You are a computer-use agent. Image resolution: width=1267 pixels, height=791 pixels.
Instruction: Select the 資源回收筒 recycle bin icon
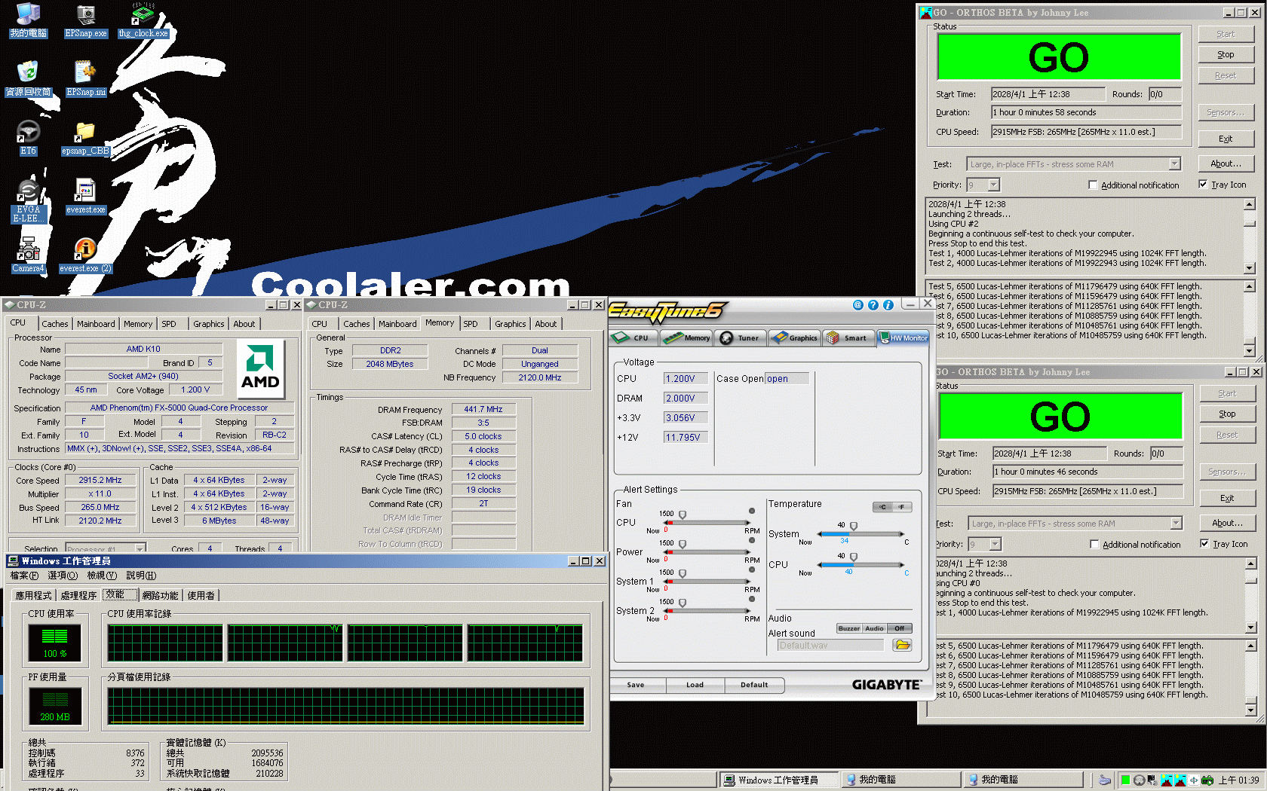pyautogui.click(x=28, y=78)
